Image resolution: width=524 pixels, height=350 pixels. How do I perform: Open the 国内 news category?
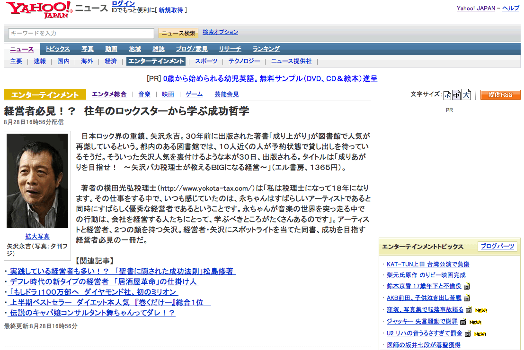point(63,61)
